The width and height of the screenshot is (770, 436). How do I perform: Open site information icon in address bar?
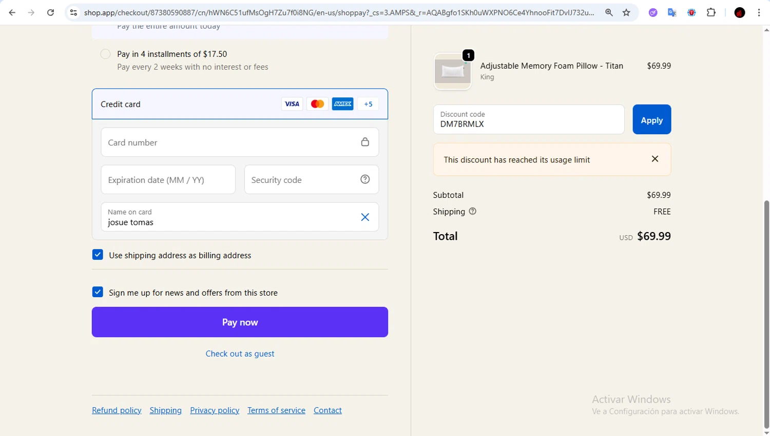73,12
